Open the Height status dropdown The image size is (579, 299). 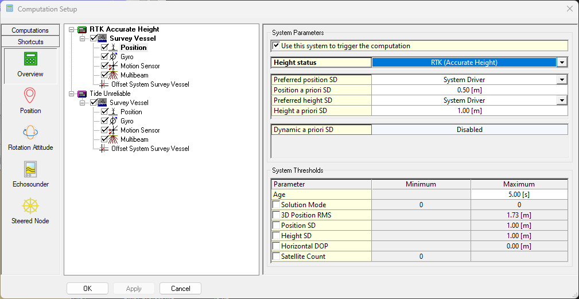click(562, 63)
